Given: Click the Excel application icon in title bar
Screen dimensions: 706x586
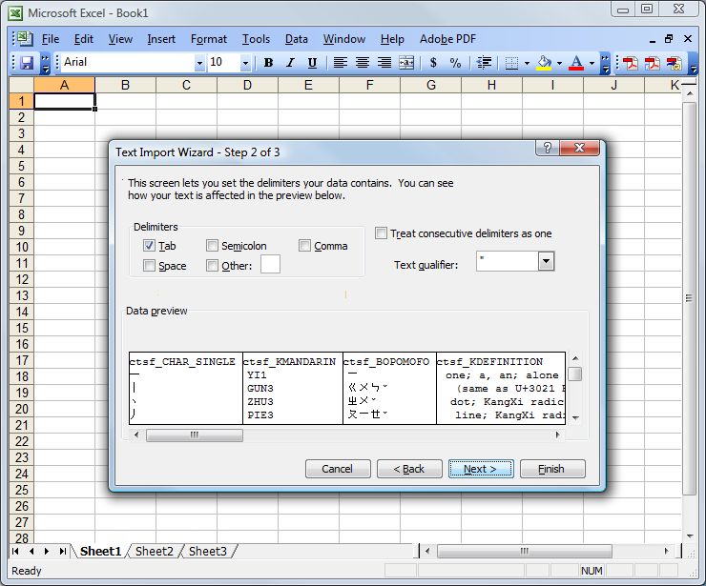Looking at the screenshot, I should [15, 13].
